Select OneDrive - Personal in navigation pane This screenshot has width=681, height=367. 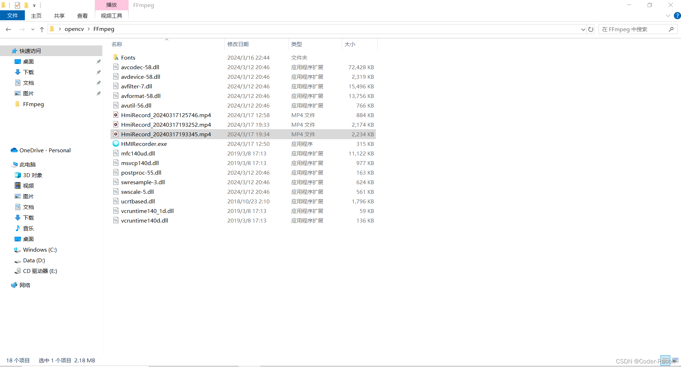[x=45, y=150]
